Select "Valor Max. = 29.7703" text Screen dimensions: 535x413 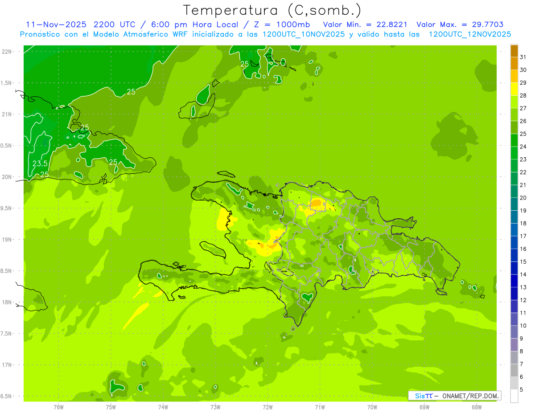point(460,25)
